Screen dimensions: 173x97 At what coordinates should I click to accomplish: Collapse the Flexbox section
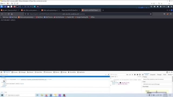tap(142, 77)
